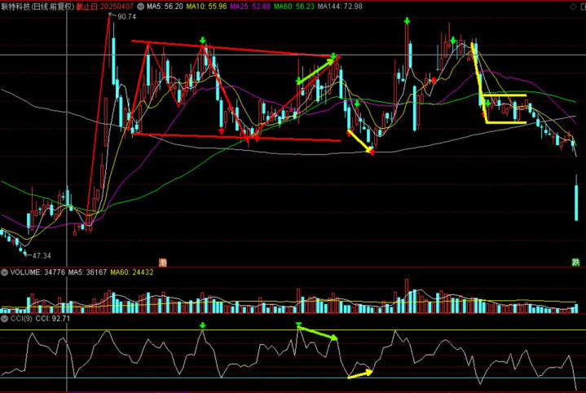Screen dimensions: 586x393
Task: Click the VOLUME: 34776 label
Action: [37, 272]
